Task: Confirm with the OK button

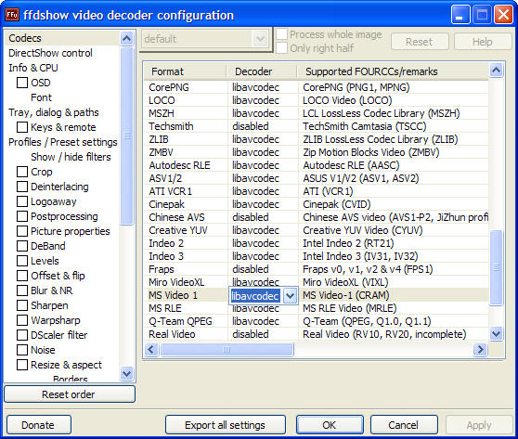Action: click(x=330, y=425)
